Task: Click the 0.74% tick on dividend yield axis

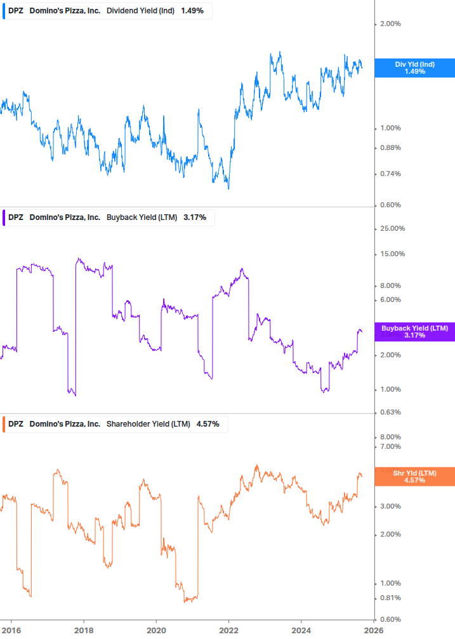Action: (x=390, y=174)
